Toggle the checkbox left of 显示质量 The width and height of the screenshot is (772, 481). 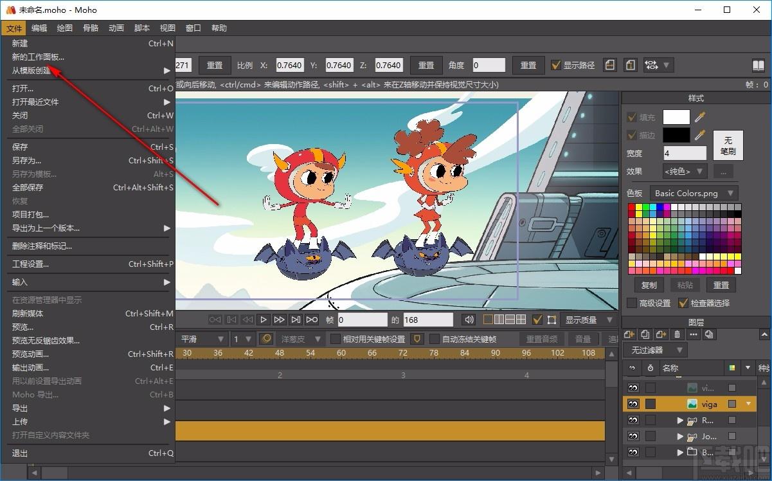tap(537, 320)
